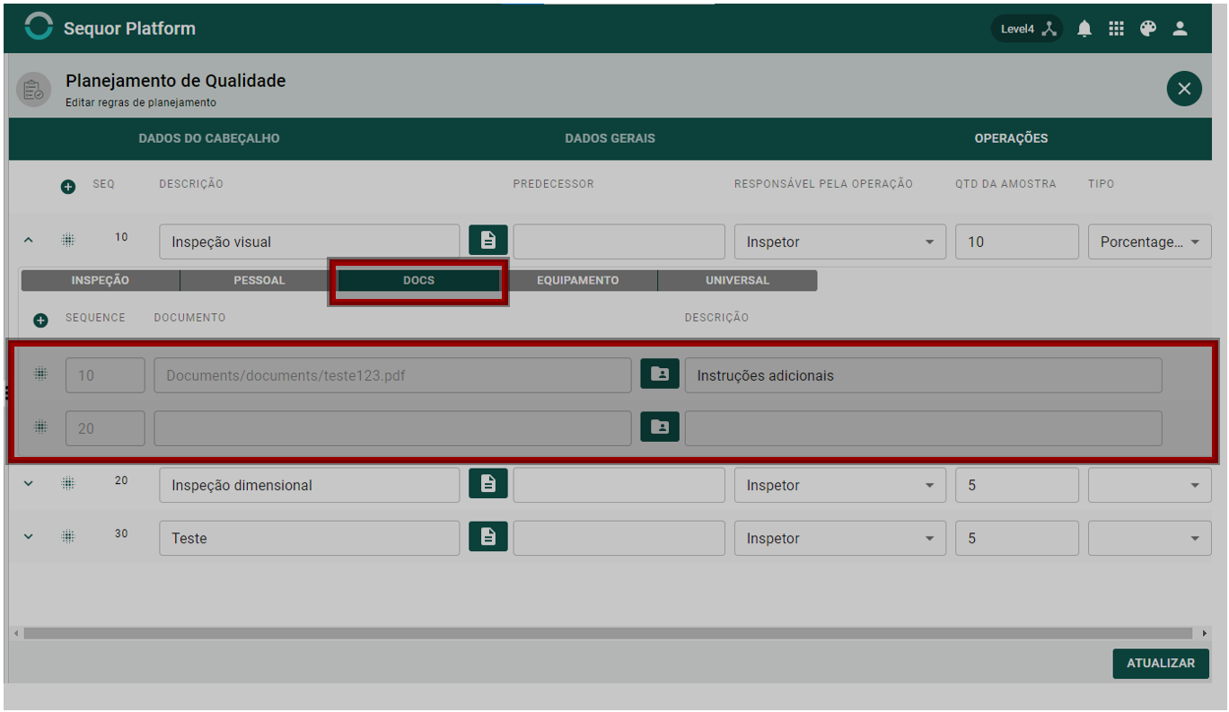Open the Level4 hierarchy selector
1229x712 pixels.
pyautogui.click(x=1027, y=29)
